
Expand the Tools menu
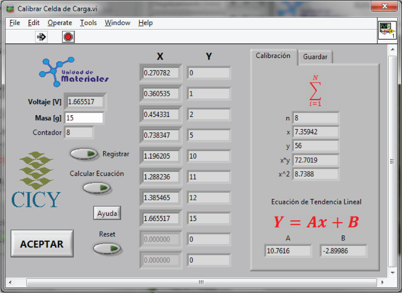point(88,23)
